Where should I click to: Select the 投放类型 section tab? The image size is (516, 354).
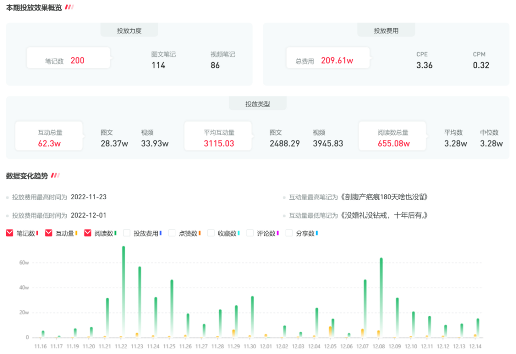[x=258, y=104]
